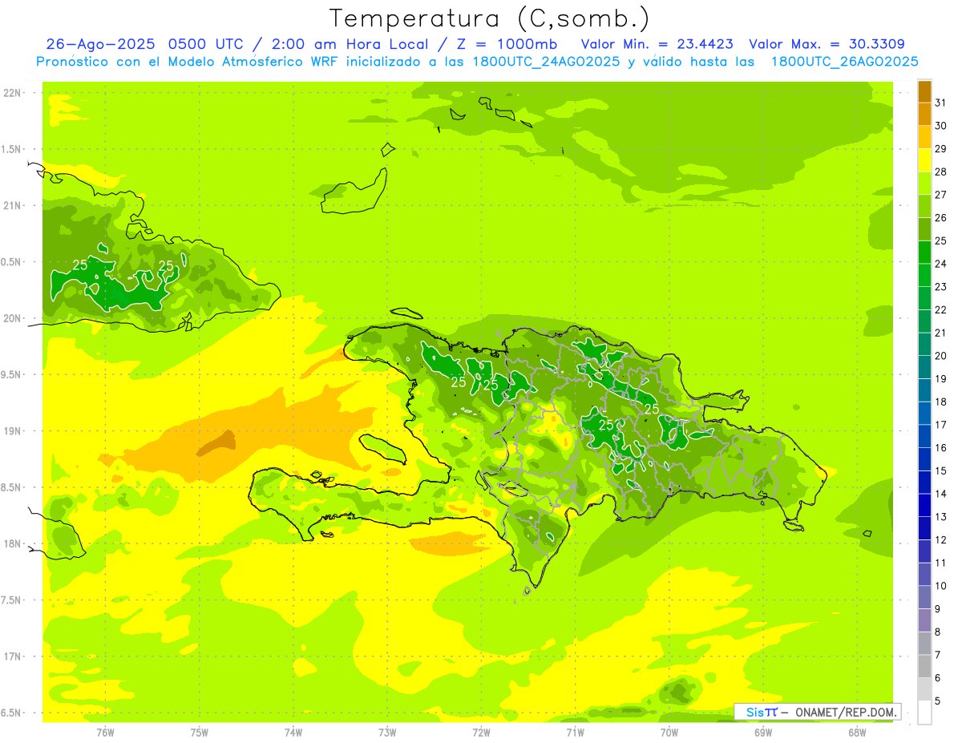Click the "68W" longitude axis label

pyautogui.click(x=857, y=733)
